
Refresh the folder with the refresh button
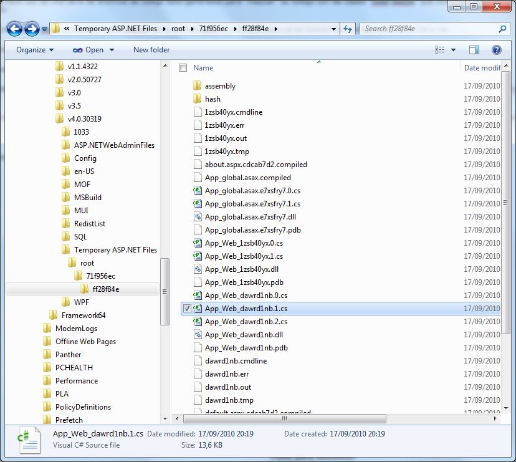pyautogui.click(x=348, y=29)
